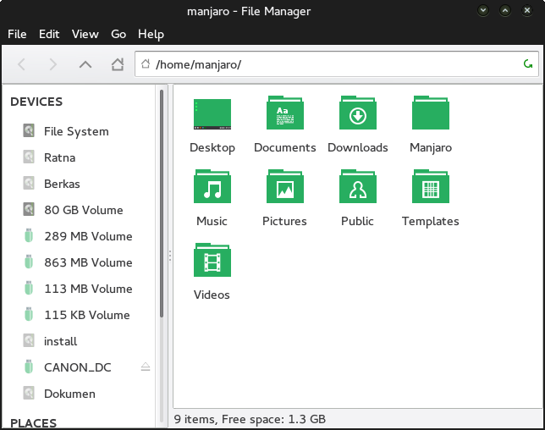The height and width of the screenshot is (430, 545).
Task: Close the File Manager window
Action: point(527,10)
